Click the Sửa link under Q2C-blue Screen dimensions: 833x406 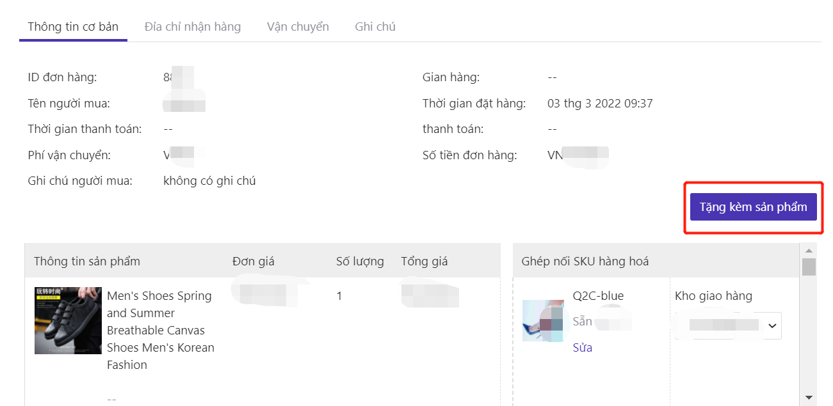(x=582, y=348)
